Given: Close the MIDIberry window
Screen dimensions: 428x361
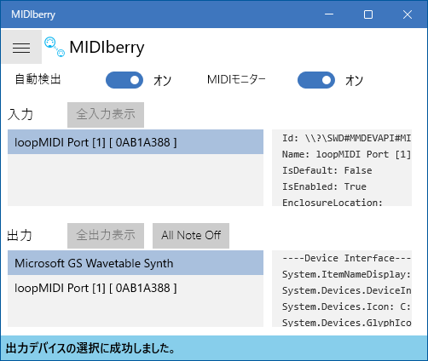Looking at the screenshot, I should click(x=408, y=14).
